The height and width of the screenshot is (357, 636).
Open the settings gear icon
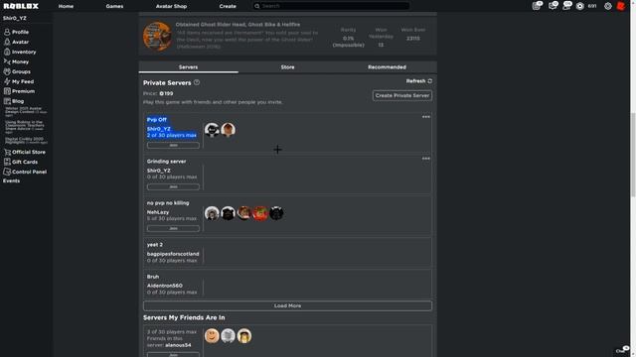pos(607,6)
